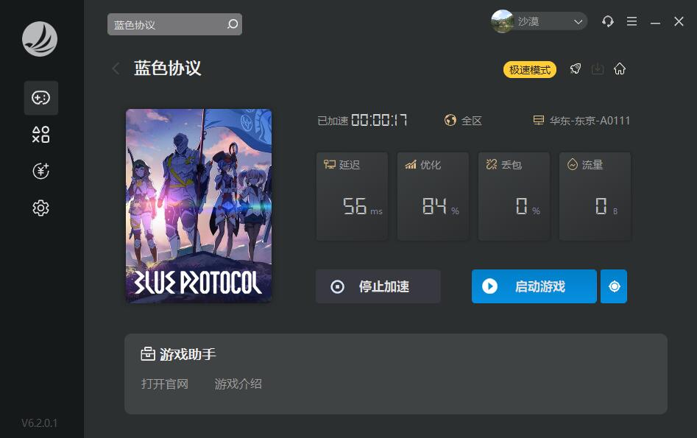Click the 游戏助手 toolbox icon

(148, 354)
